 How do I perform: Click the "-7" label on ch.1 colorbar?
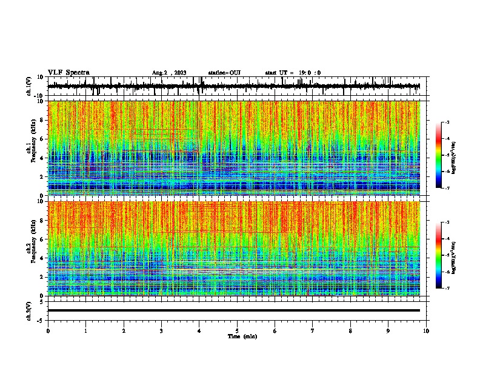coord(447,188)
